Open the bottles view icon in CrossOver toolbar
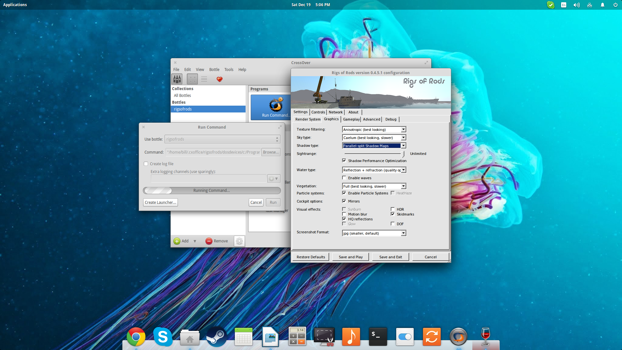 pyautogui.click(x=177, y=79)
